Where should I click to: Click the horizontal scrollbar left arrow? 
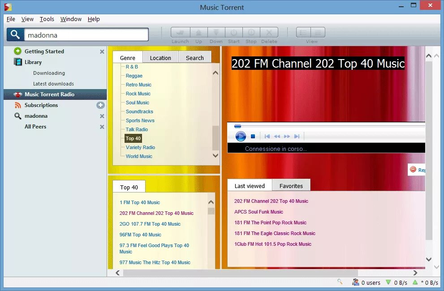[118, 273]
